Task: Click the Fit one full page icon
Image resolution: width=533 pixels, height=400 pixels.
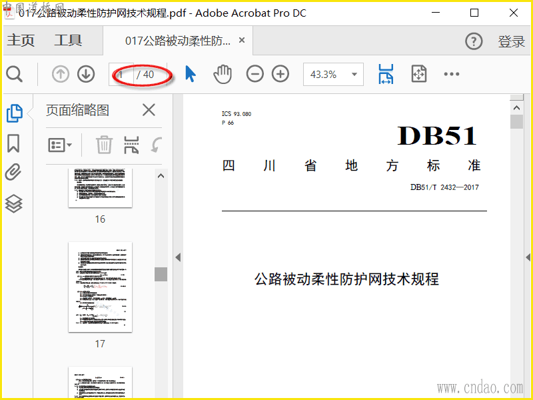Action: pos(419,74)
